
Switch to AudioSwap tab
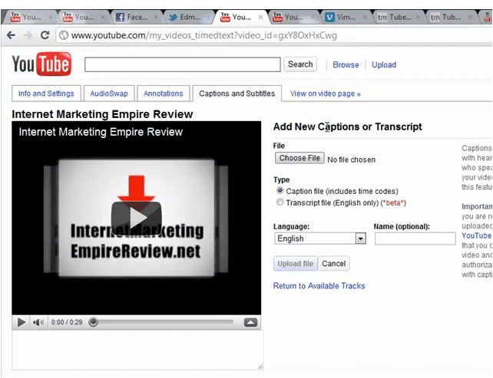pos(109,94)
